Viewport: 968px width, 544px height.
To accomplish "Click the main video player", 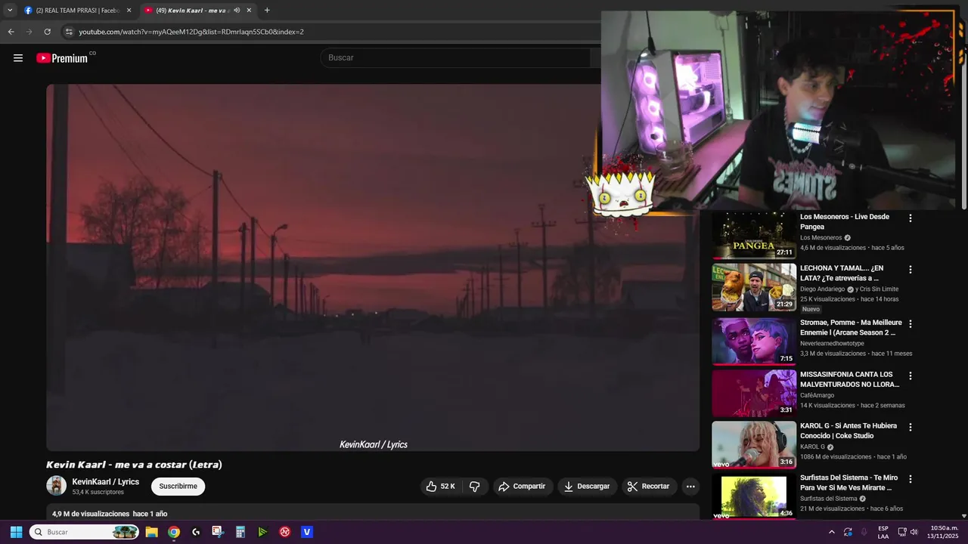I will tap(373, 267).
